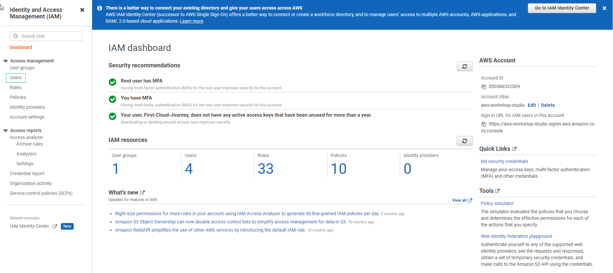The image size is (613, 273).
Task: Open Web identity federation playground
Action: [516, 236]
